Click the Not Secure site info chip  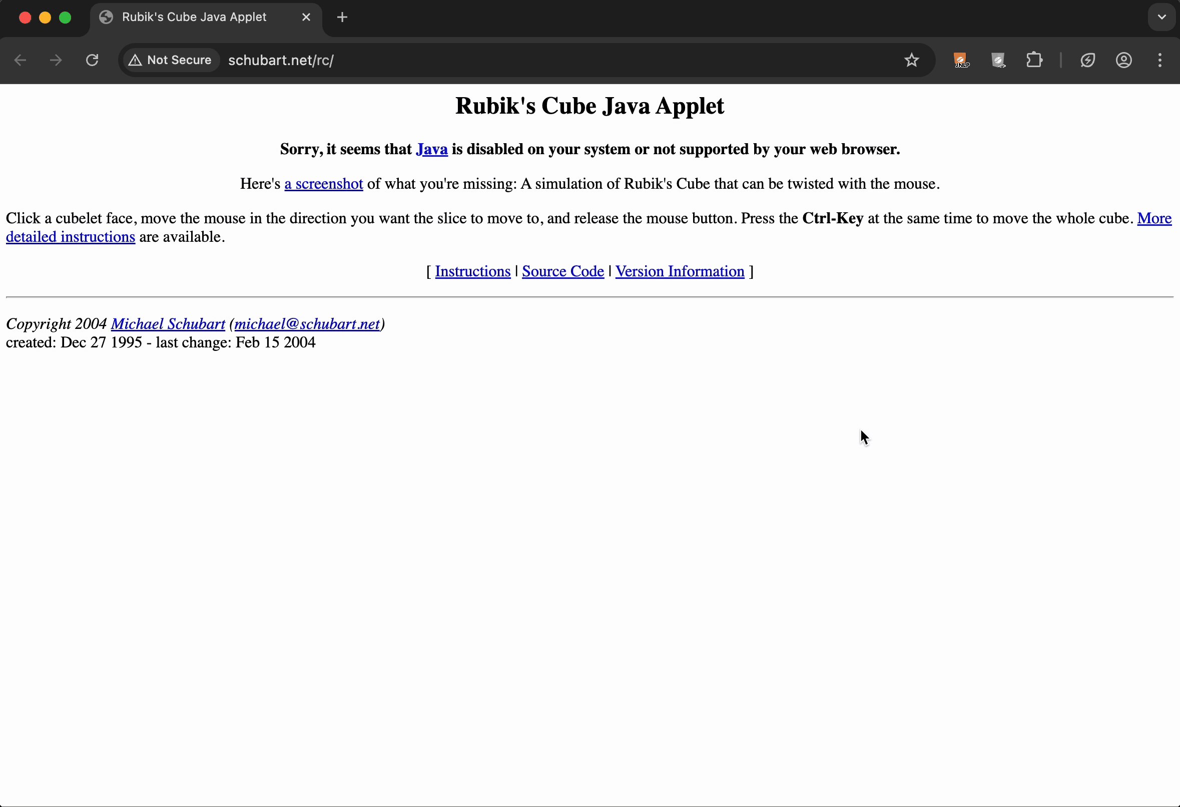[170, 60]
